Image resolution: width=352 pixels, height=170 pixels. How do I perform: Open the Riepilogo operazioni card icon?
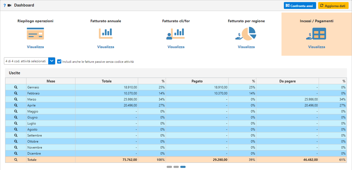coord(35,34)
